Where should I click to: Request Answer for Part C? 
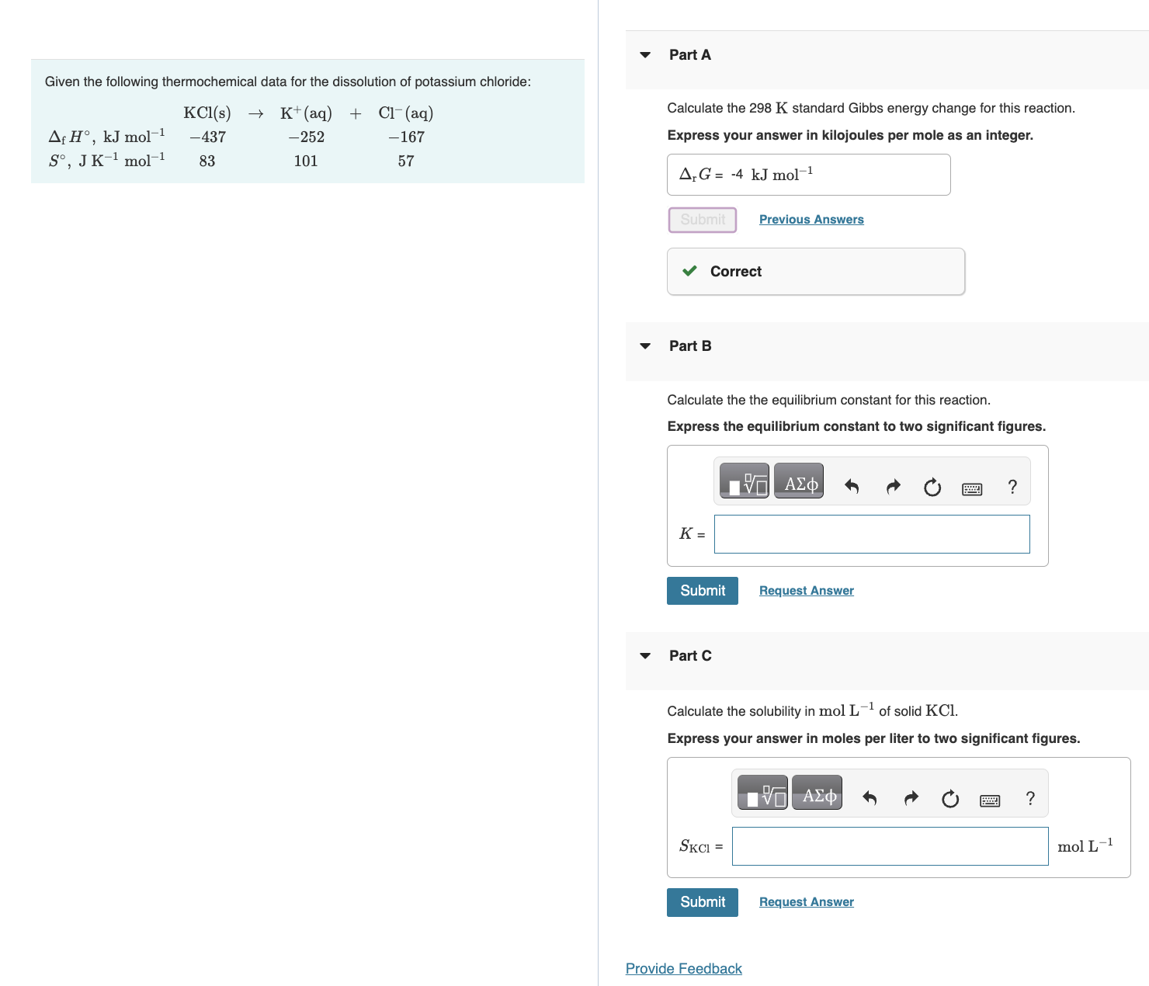click(x=806, y=901)
